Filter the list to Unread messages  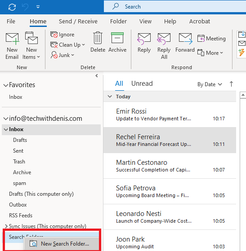142,84
